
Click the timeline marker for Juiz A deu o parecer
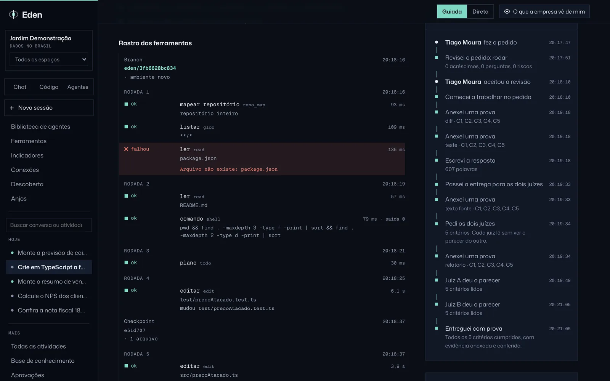tap(437, 280)
